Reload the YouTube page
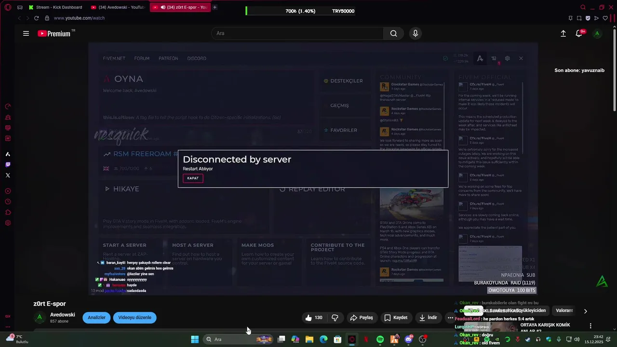The height and width of the screenshot is (347, 617). tap(36, 18)
